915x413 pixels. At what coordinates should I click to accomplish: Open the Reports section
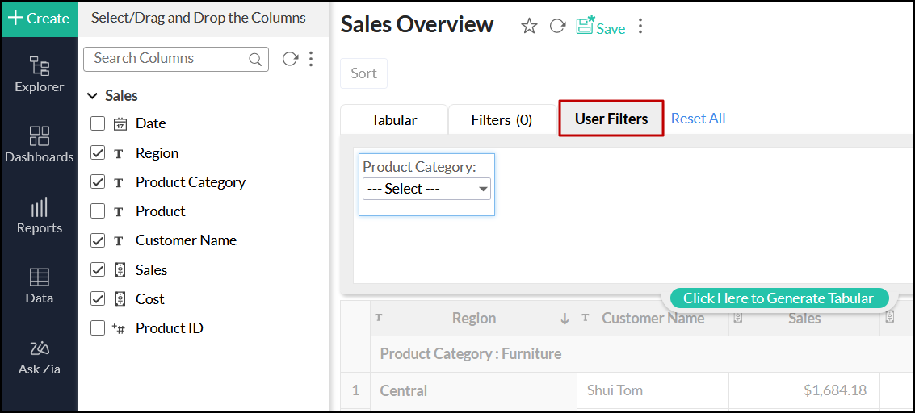click(39, 215)
